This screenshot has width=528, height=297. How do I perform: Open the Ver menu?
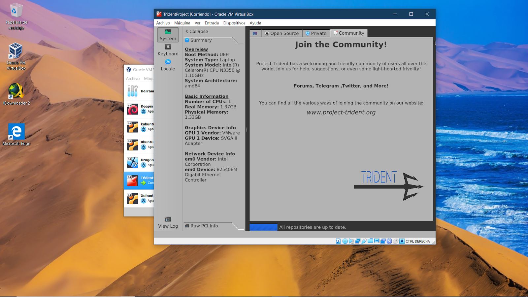[x=198, y=23]
